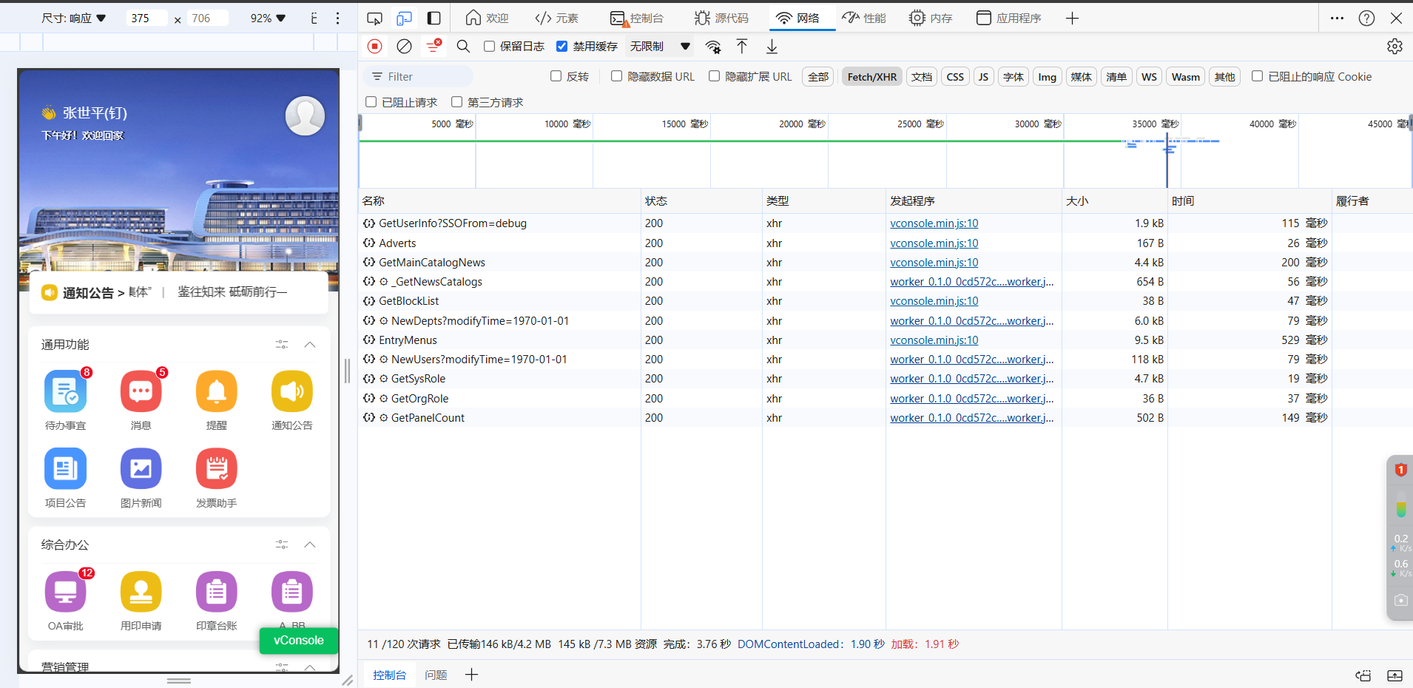Check 已阻止请求 checkbox

click(x=371, y=102)
